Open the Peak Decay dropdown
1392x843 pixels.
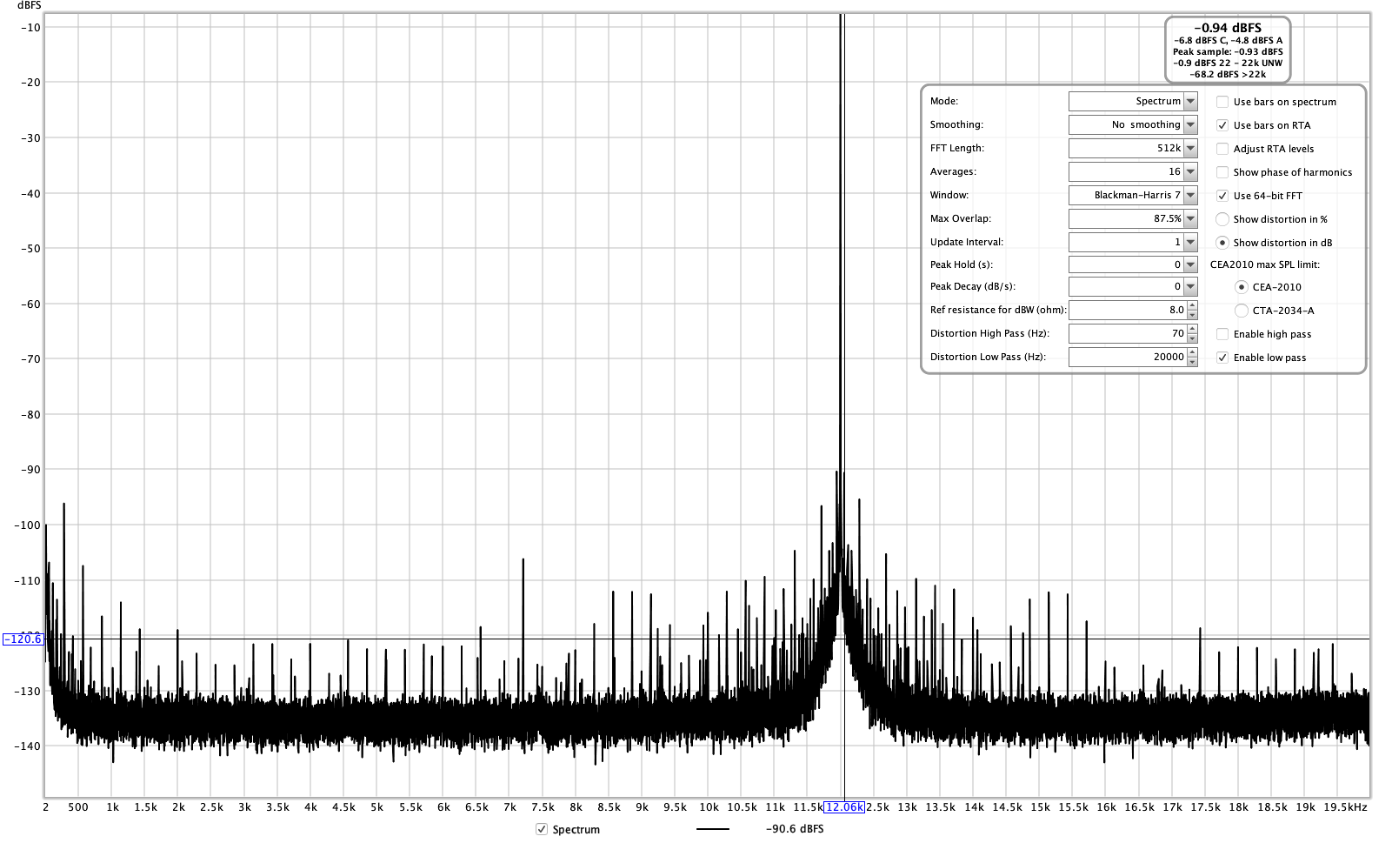(1132, 287)
